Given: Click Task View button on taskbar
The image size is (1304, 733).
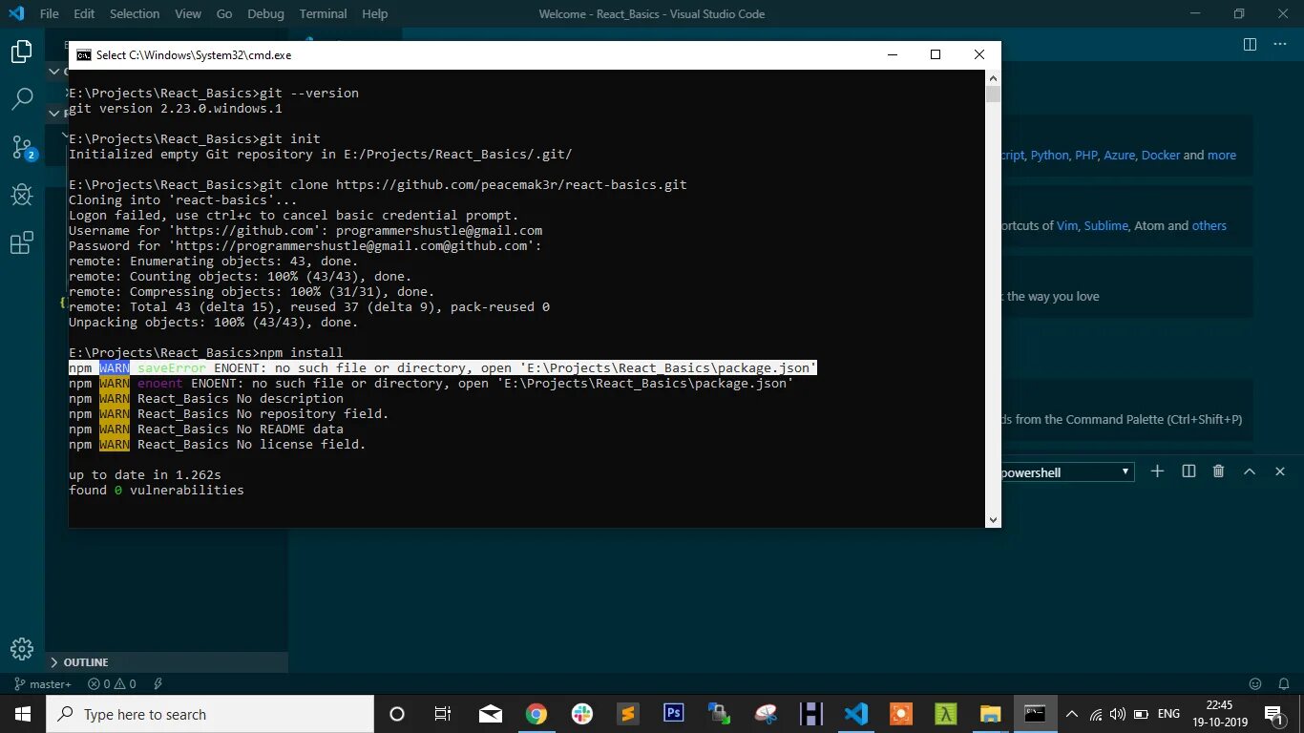Looking at the screenshot, I should pos(443,714).
